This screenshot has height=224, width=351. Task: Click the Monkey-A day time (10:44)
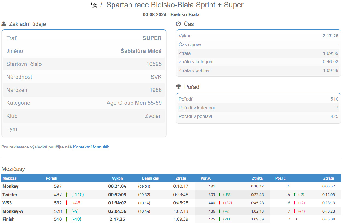144,211
